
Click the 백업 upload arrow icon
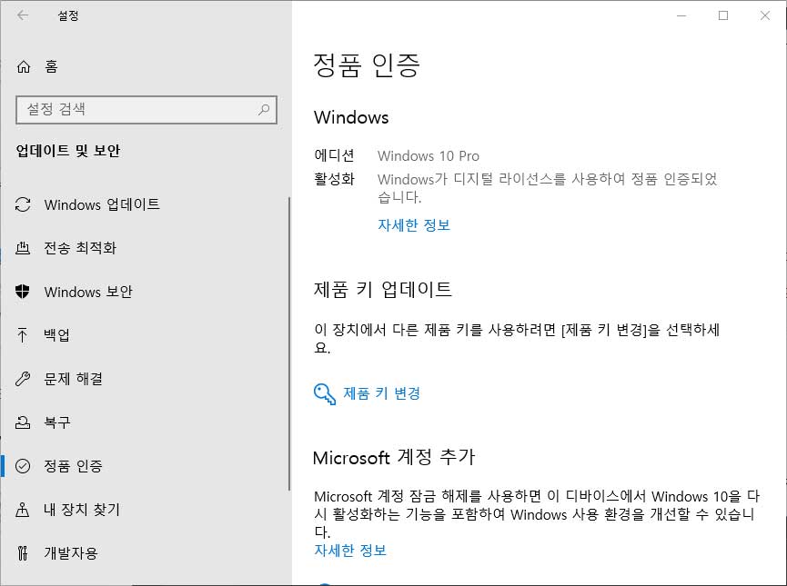click(x=23, y=335)
